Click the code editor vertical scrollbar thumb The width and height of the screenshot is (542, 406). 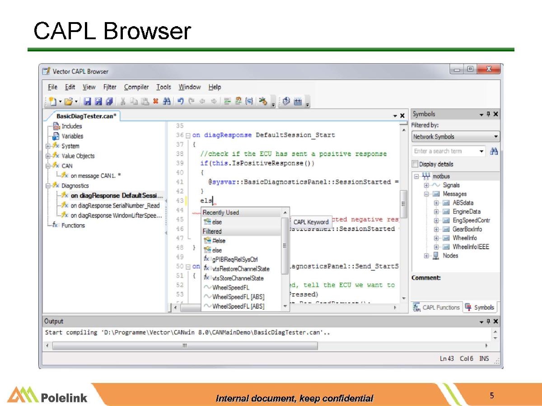(403, 204)
